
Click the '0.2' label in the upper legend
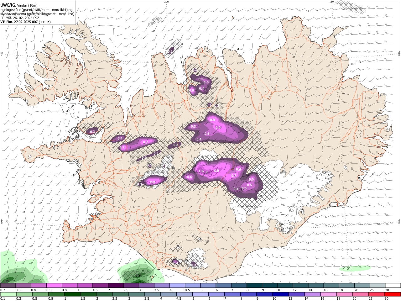pyautogui.click(x=3, y=290)
